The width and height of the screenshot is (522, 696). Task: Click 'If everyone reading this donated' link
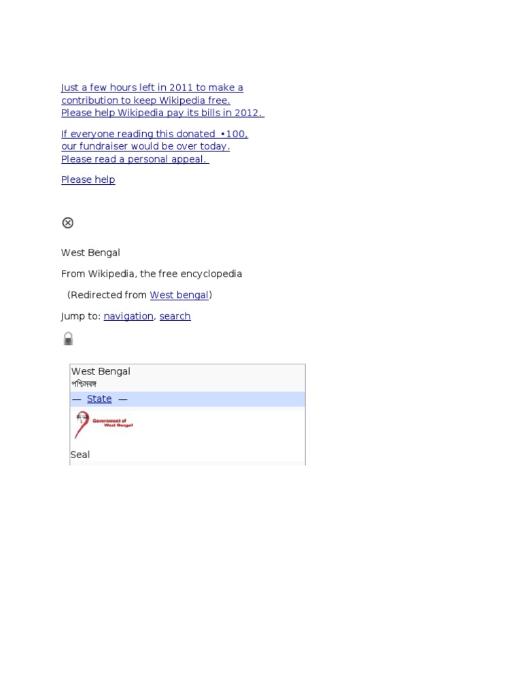click(154, 134)
